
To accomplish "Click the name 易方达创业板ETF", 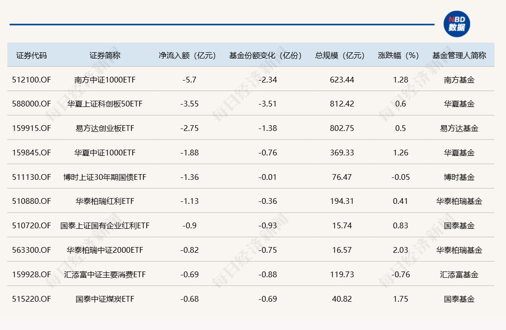I will [105, 128].
